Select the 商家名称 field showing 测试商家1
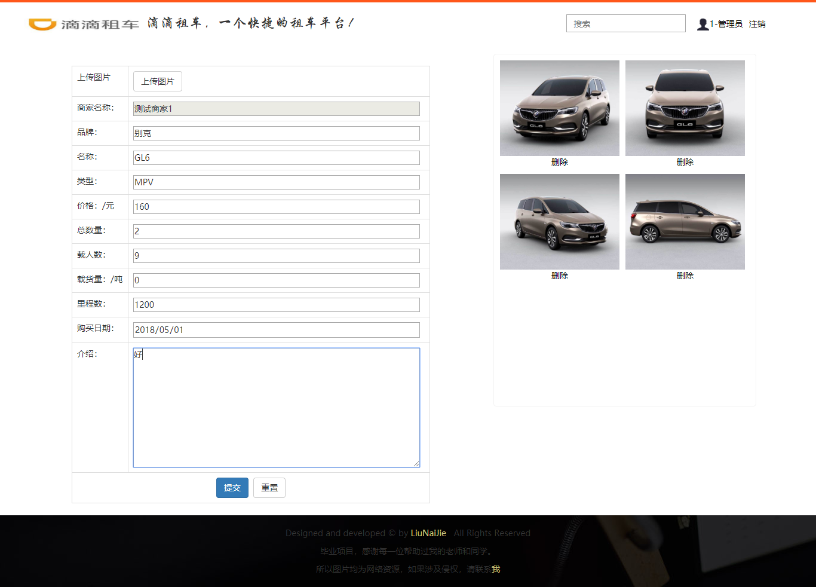This screenshot has width=816, height=587. pyautogui.click(x=276, y=109)
